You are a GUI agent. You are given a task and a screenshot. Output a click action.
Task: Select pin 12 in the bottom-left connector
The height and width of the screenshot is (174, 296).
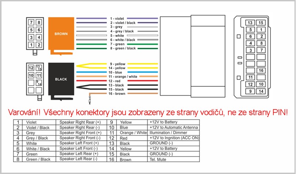31,68
